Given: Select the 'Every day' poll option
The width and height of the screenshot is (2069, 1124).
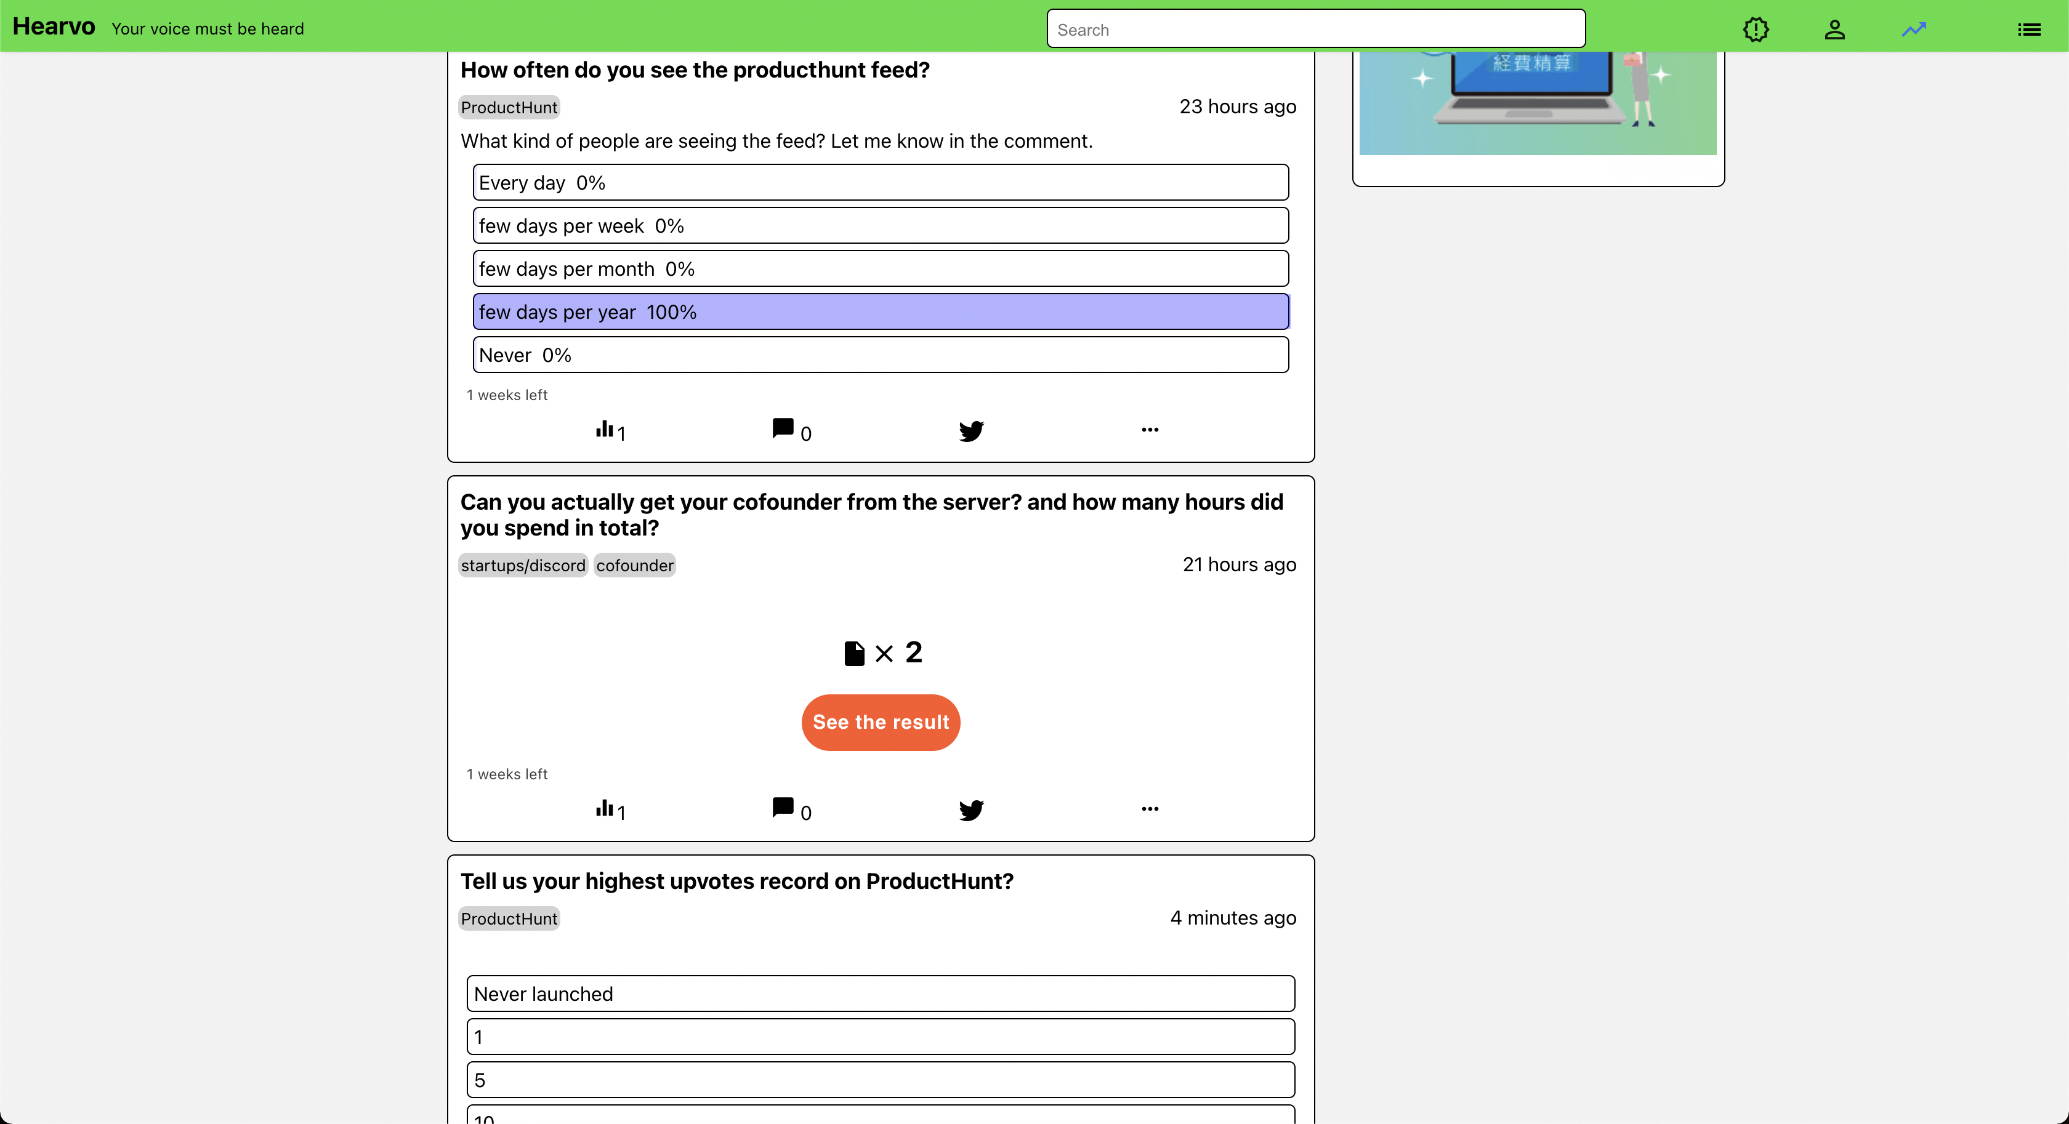Looking at the screenshot, I should [x=881, y=183].
